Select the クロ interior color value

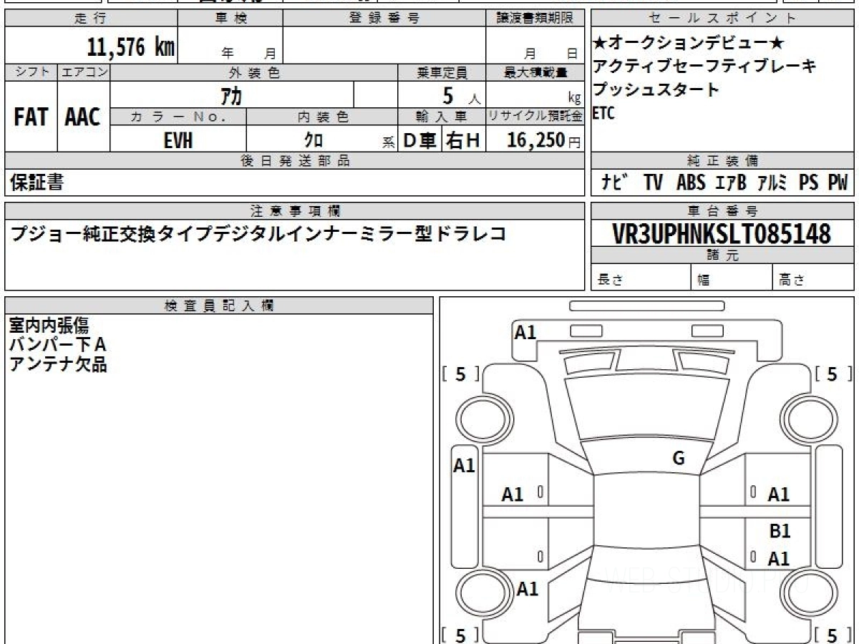[313, 140]
